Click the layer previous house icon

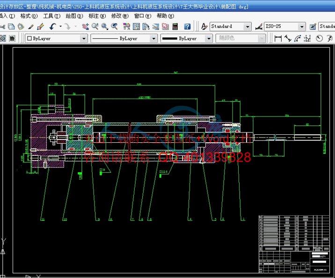point(12,38)
